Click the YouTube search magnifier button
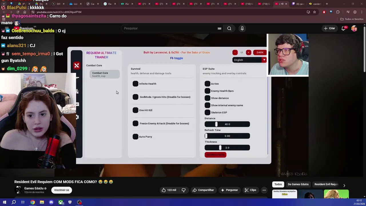The width and height of the screenshot is (366, 206). point(229,28)
